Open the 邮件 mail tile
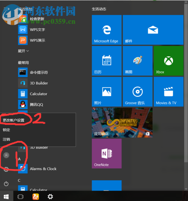The image size is (188, 201). coord(153,30)
